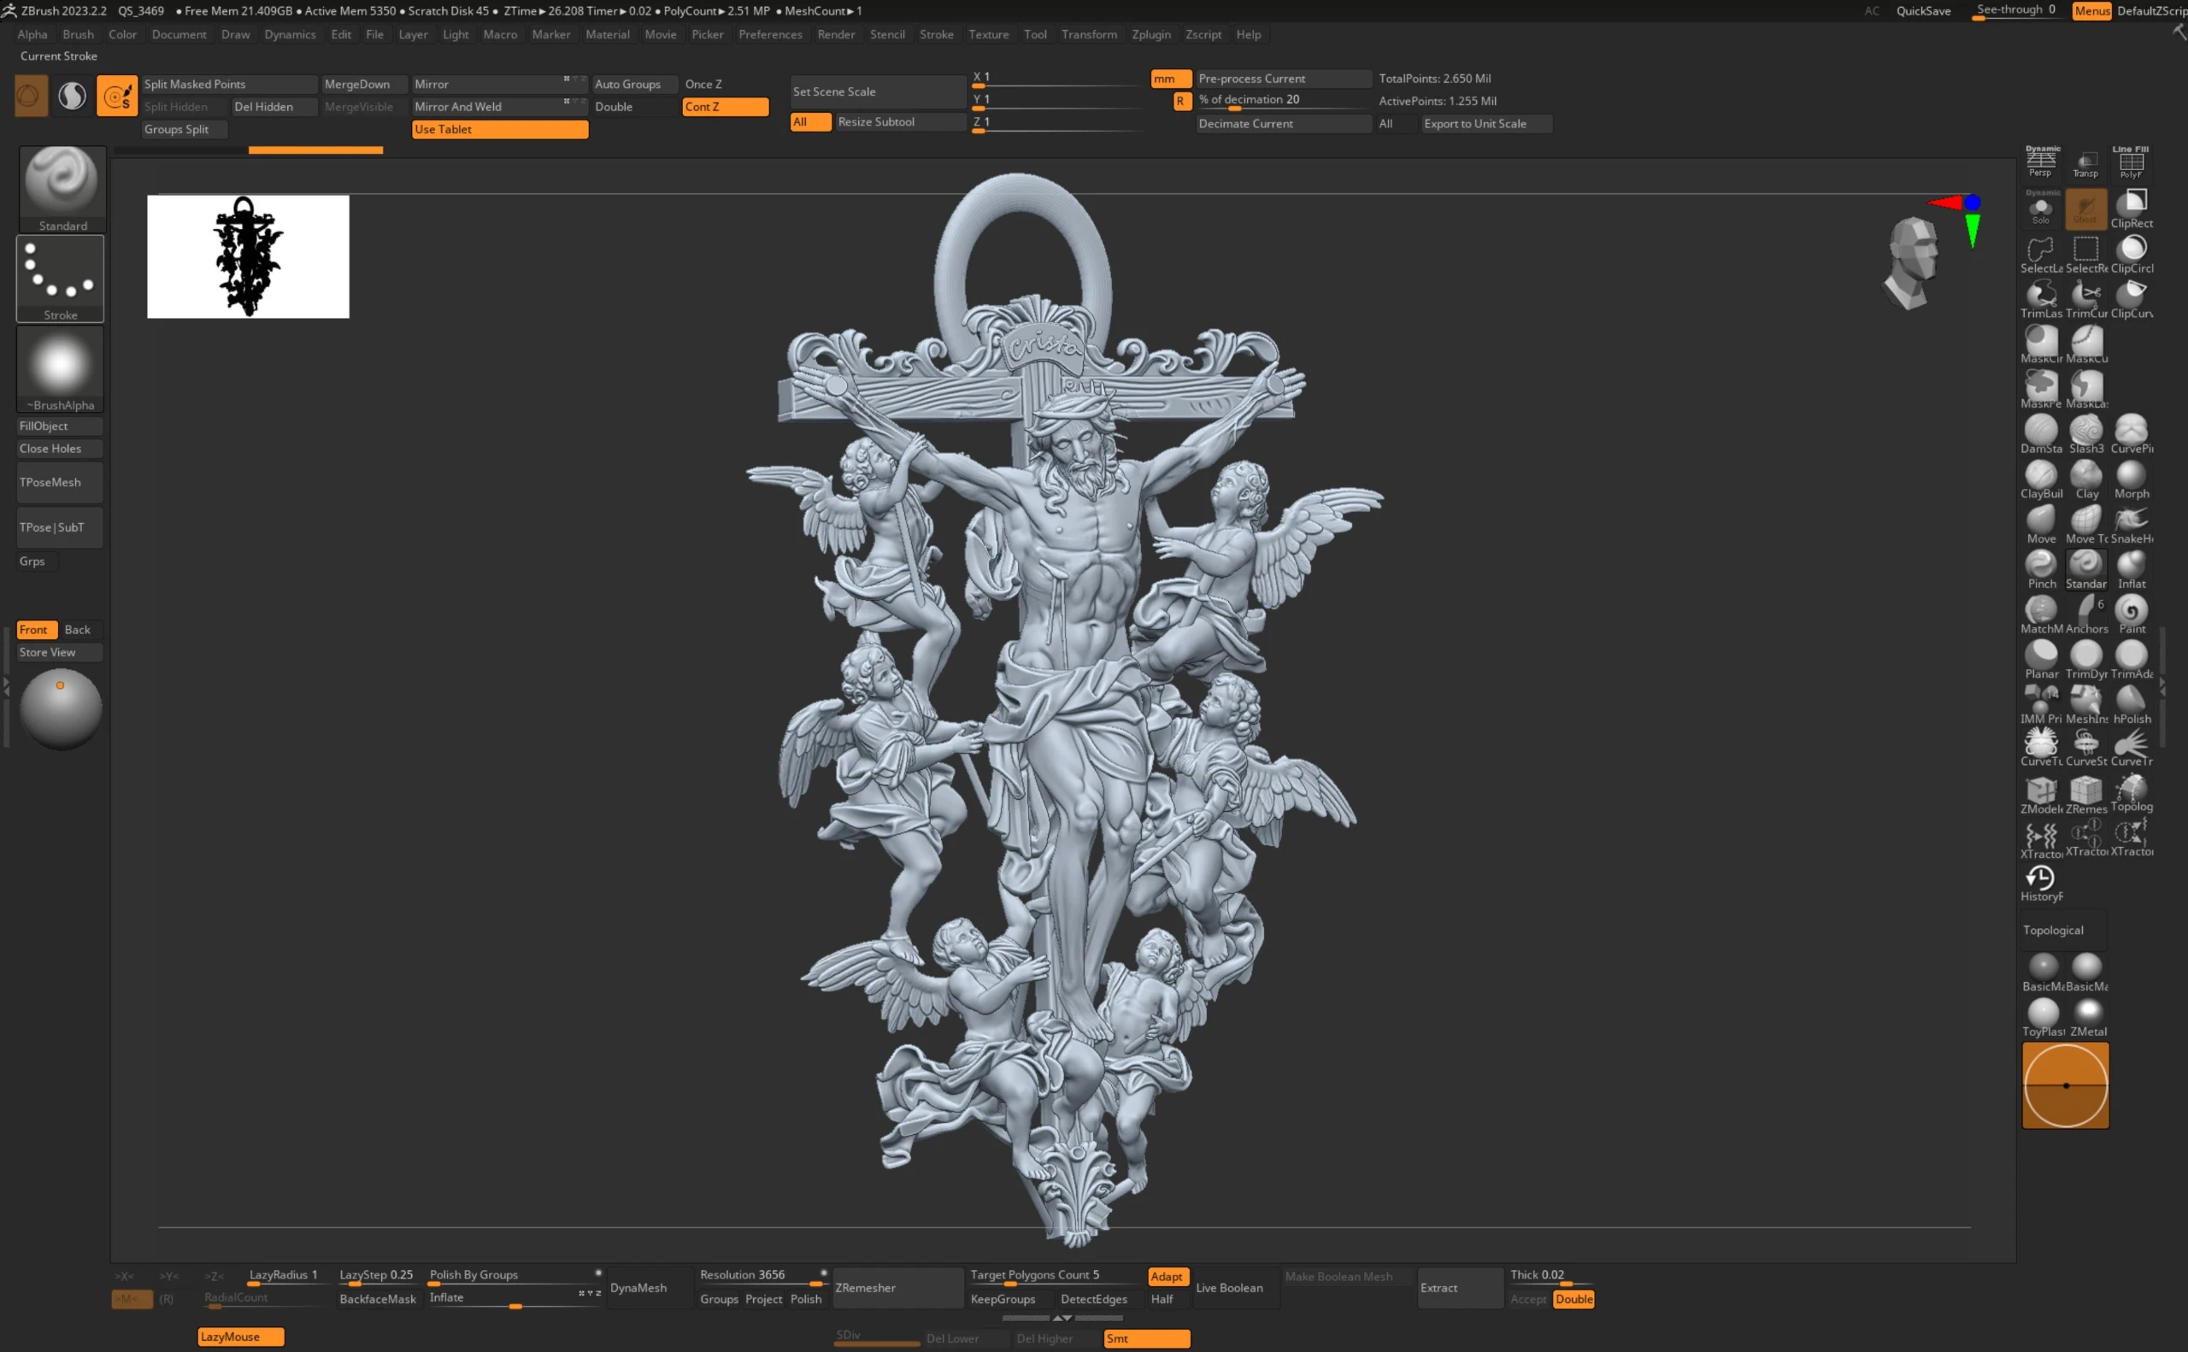Screen dimensions: 2188x1352
Task: Open the Render menu
Action: 836,34
